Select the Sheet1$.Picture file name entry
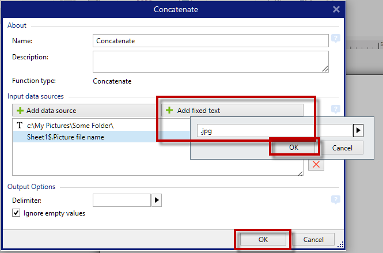383x253 pixels. (66, 137)
